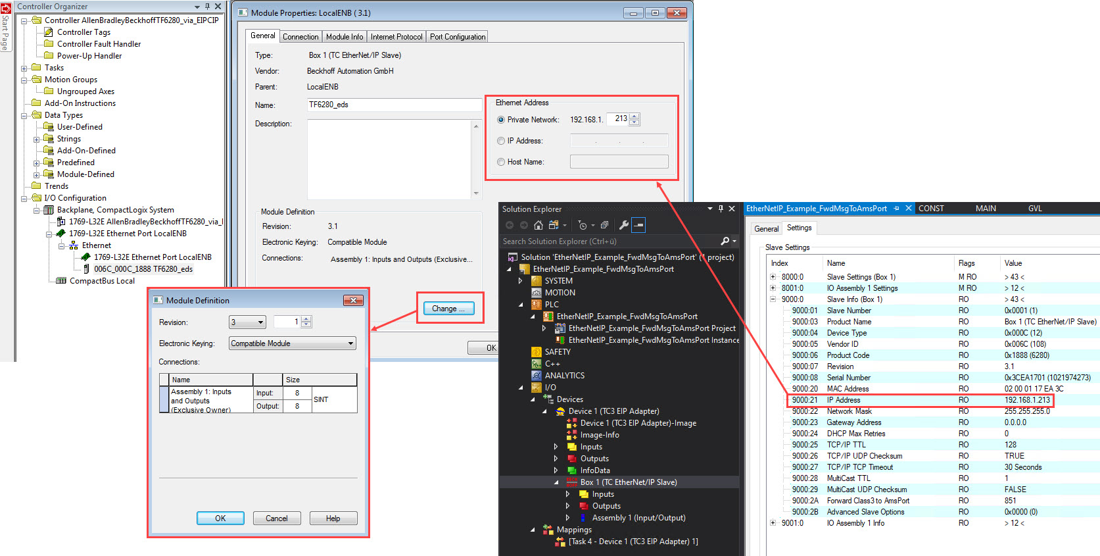This screenshot has height=556, width=1100.
Task: Switch to Connection tab in Module Properties
Action: click(x=300, y=37)
